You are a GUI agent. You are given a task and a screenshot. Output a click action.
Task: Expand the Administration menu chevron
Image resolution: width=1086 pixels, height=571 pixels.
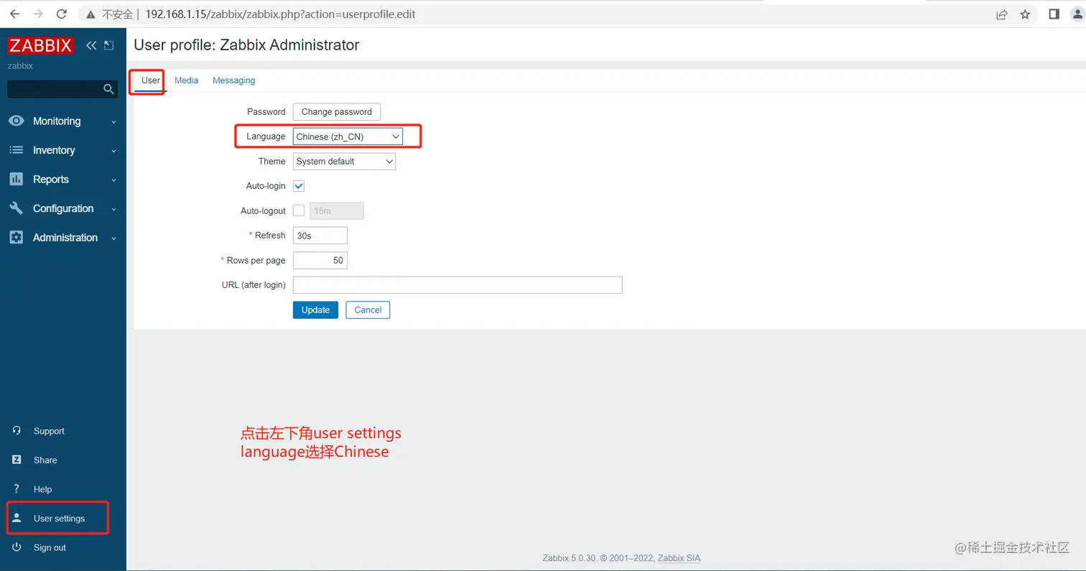113,238
